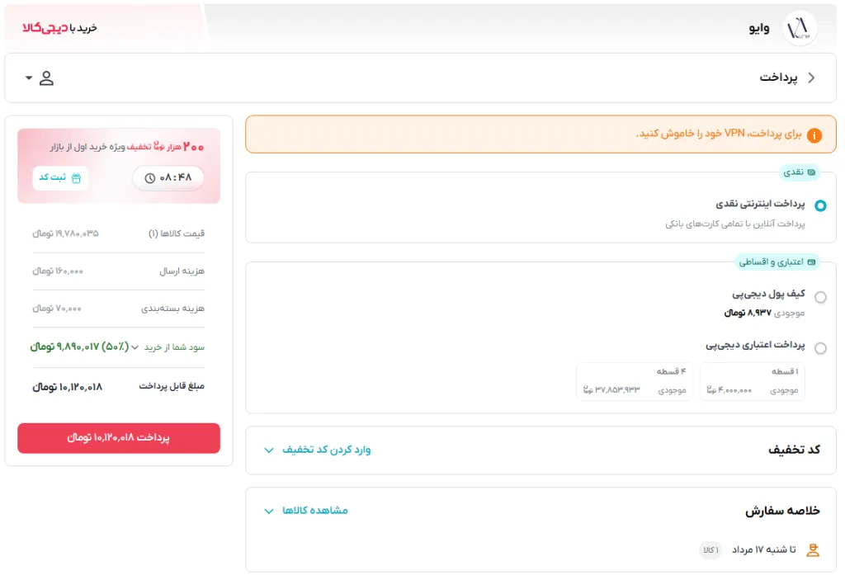Screen dimensions: 845x580
Task: Click the orange info icon in VPN warning
Action: pos(814,135)
